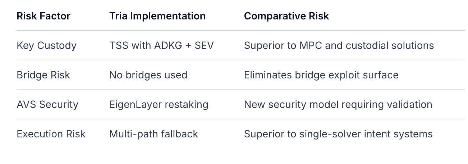Click the Multi-path fallback cell
This screenshot has height=164, width=468.
153,134
